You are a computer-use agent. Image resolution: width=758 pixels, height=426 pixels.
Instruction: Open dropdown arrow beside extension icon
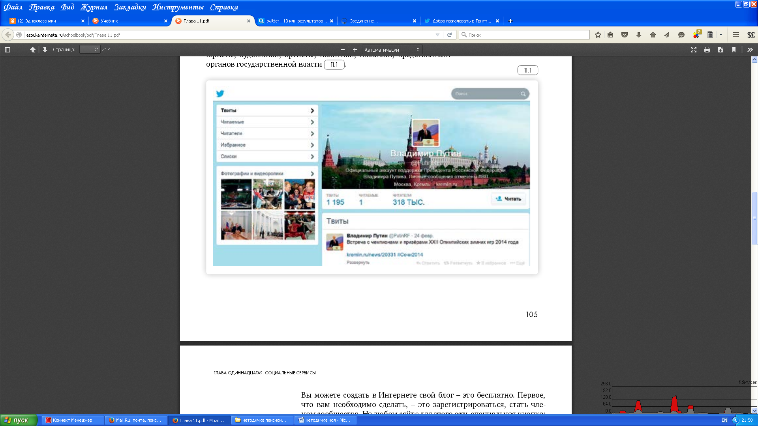click(721, 35)
